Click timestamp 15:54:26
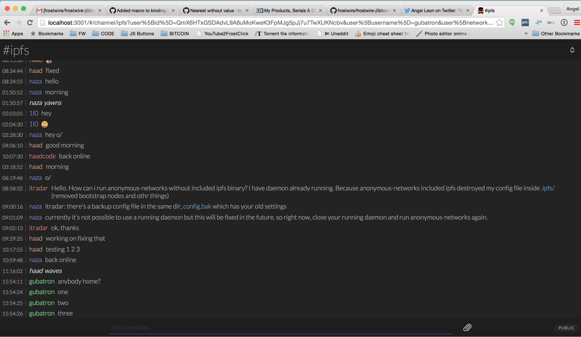This screenshot has width=581, height=337. (x=13, y=313)
